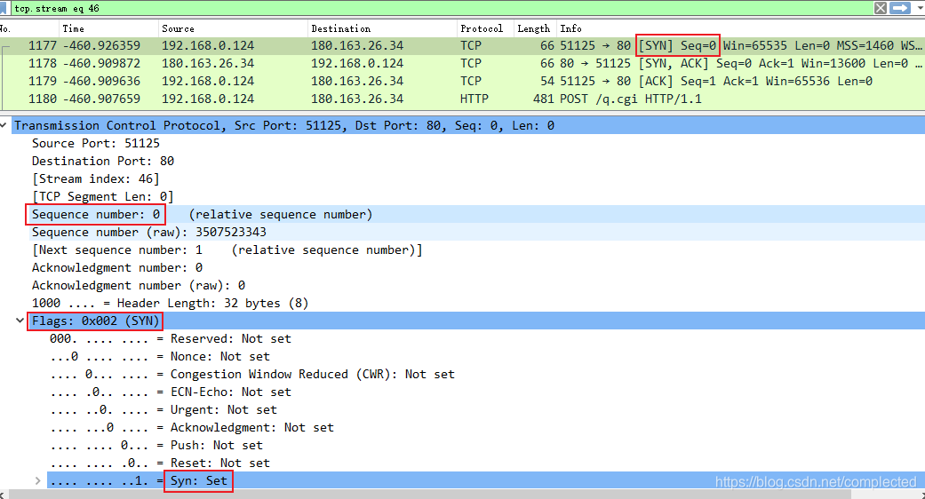The width and height of the screenshot is (925, 499).
Task: Select Stream index: 46 line
Action: (96, 178)
